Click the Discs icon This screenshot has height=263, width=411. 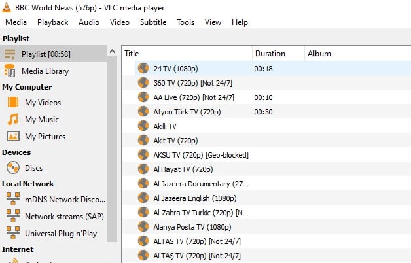(13, 167)
